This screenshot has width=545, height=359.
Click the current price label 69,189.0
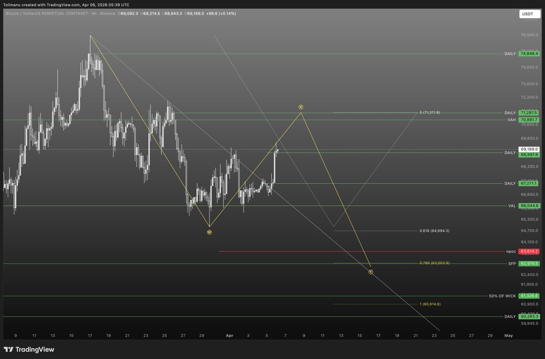point(530,149)
